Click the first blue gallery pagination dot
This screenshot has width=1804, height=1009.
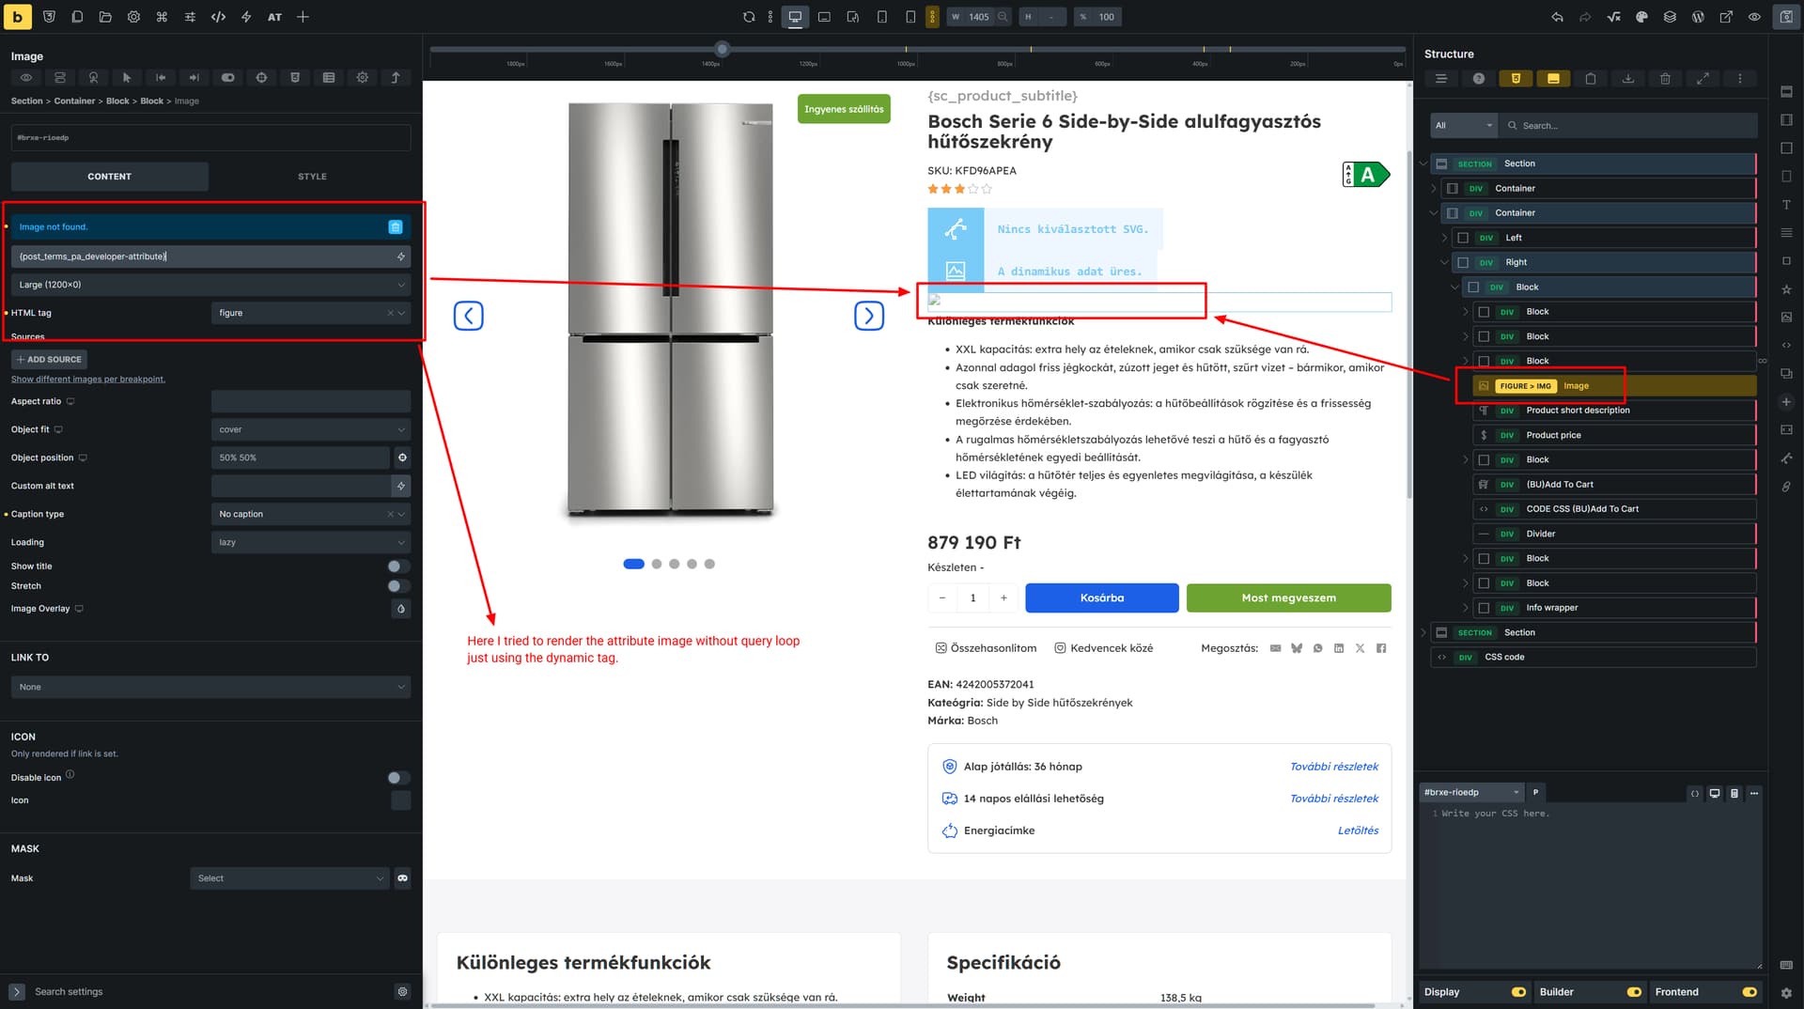pos(633,564)
